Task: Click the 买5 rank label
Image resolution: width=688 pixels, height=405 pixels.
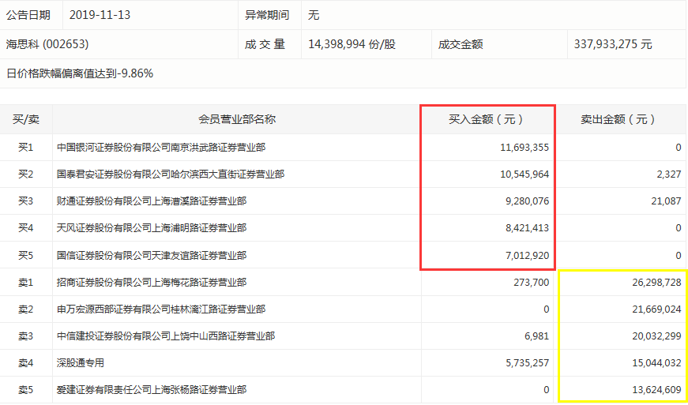Action: coord(25,255)
